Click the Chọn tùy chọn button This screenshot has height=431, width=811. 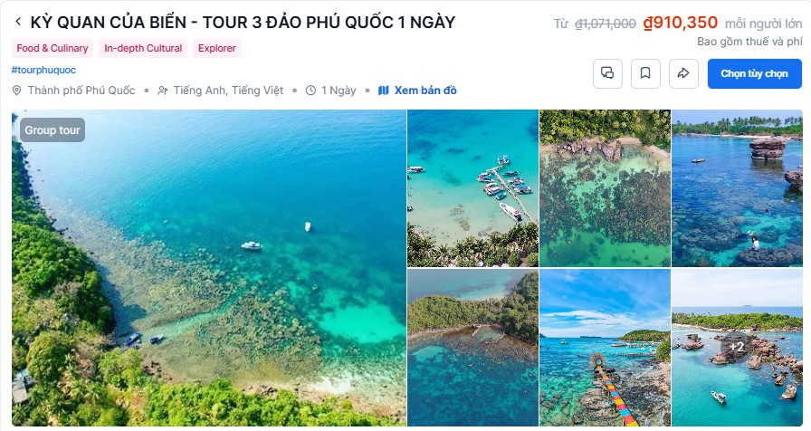(x=755, y=73)
